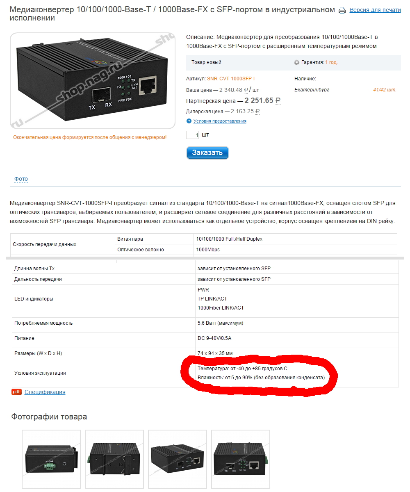
Task: Open second thumbnail showing DIN rail mount
Action: 114,459
